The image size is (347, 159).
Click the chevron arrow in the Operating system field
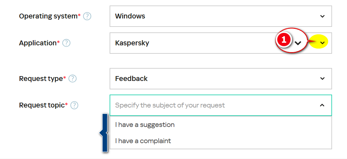point(322,16)
